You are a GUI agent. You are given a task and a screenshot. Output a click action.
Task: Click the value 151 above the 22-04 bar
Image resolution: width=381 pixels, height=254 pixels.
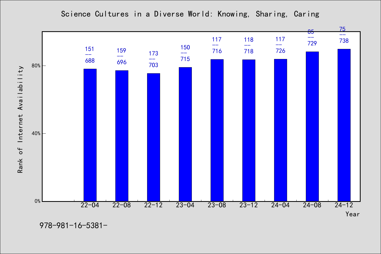(89, 49)
